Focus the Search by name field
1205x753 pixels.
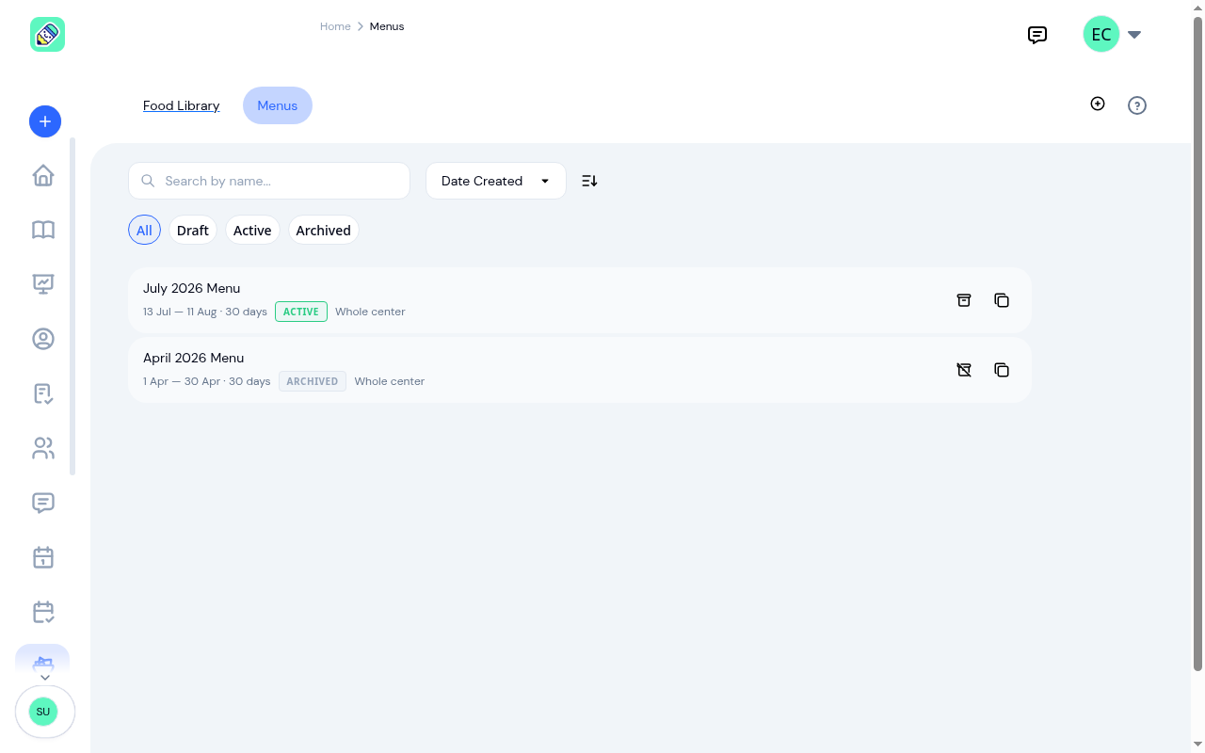coord(269,181)
